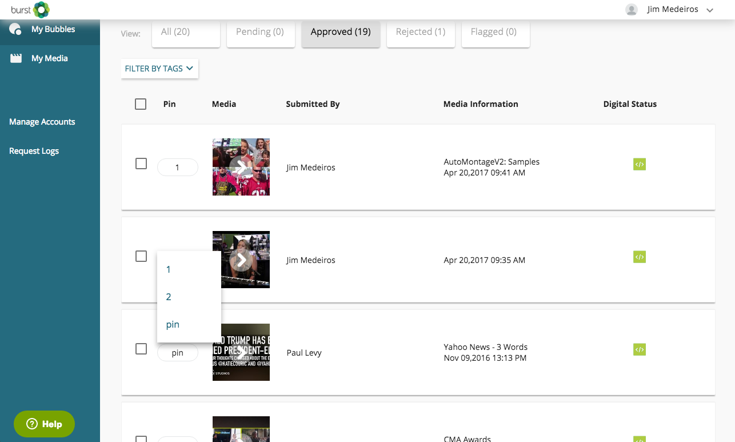Click the My Media clapperboard icon

pyautogui.click(x=16, y=58)
